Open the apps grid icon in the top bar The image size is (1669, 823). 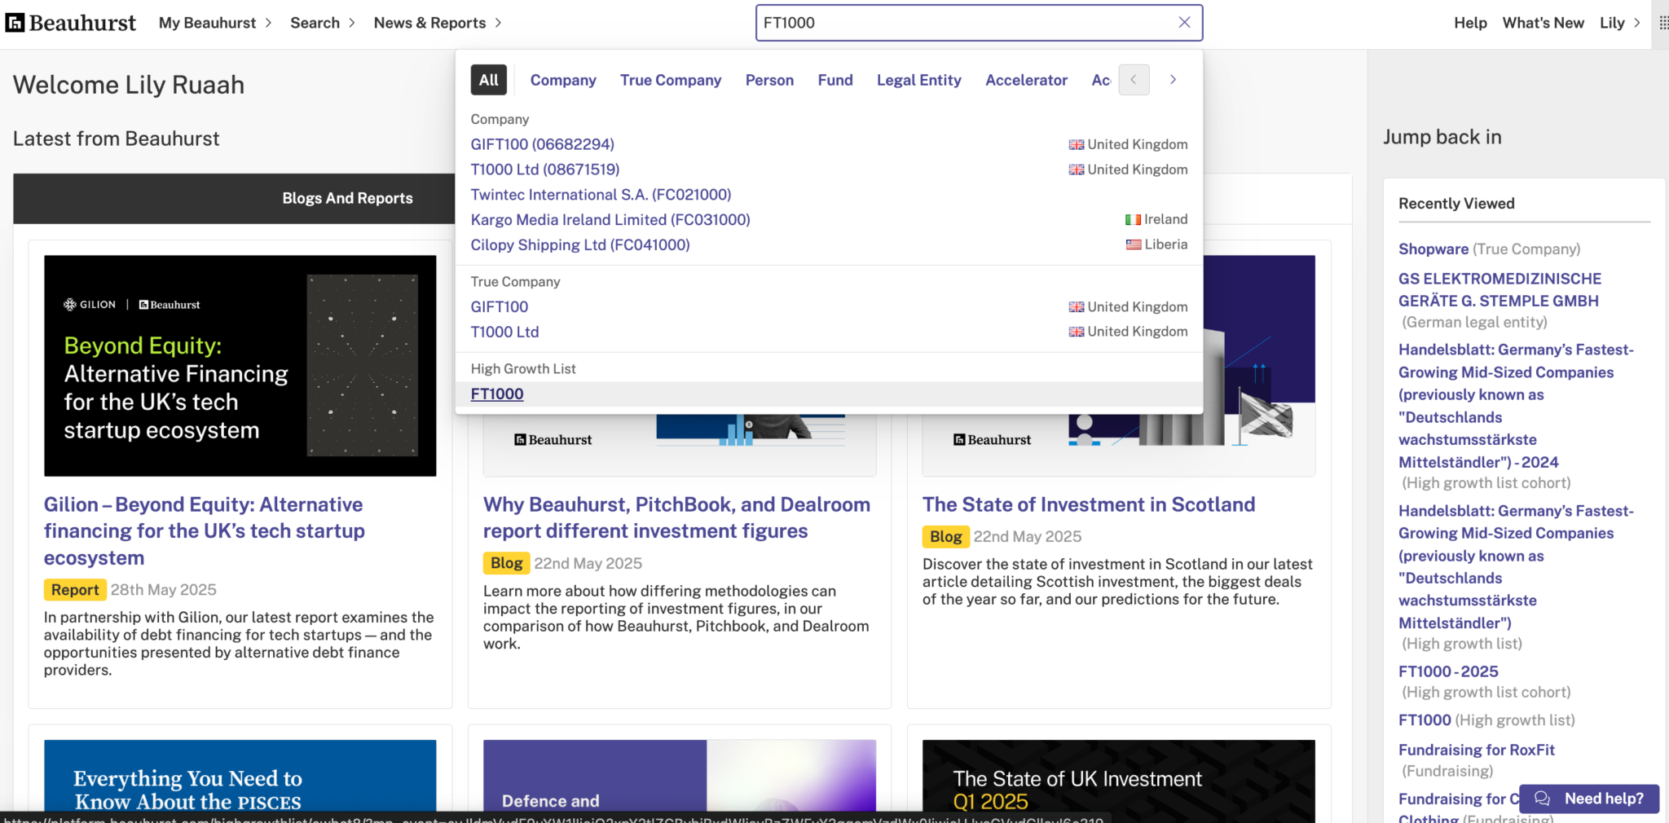tap(1662, 23)
